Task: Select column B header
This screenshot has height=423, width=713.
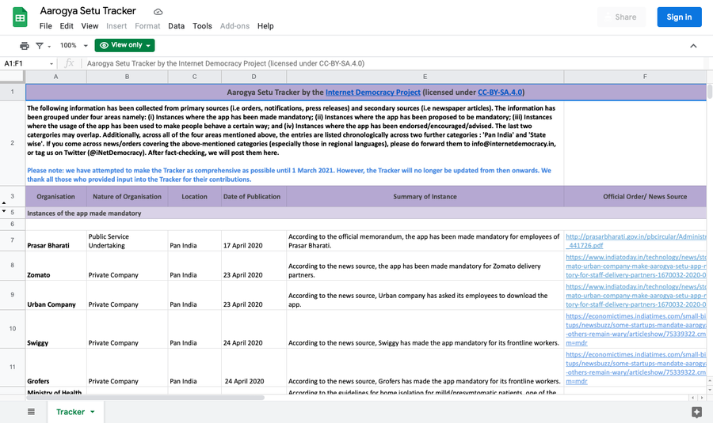Action: pyautogui.click(x=128, y=77)
